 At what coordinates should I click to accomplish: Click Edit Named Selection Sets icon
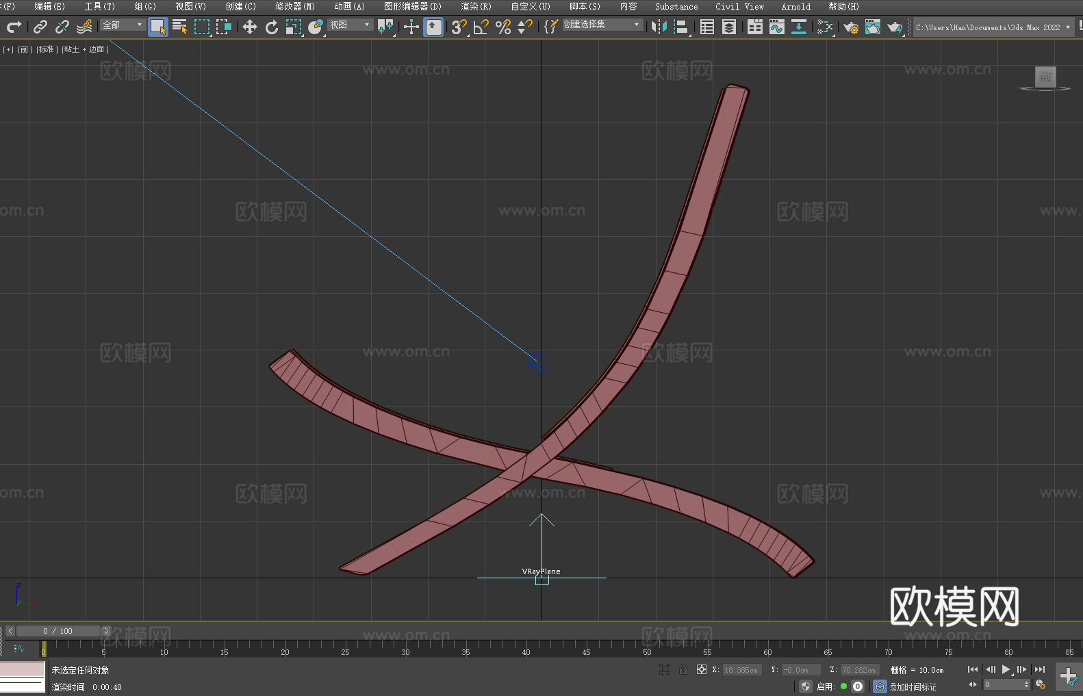(551, 27)
